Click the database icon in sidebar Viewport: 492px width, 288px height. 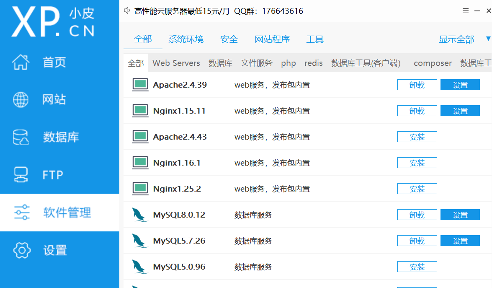21,137
